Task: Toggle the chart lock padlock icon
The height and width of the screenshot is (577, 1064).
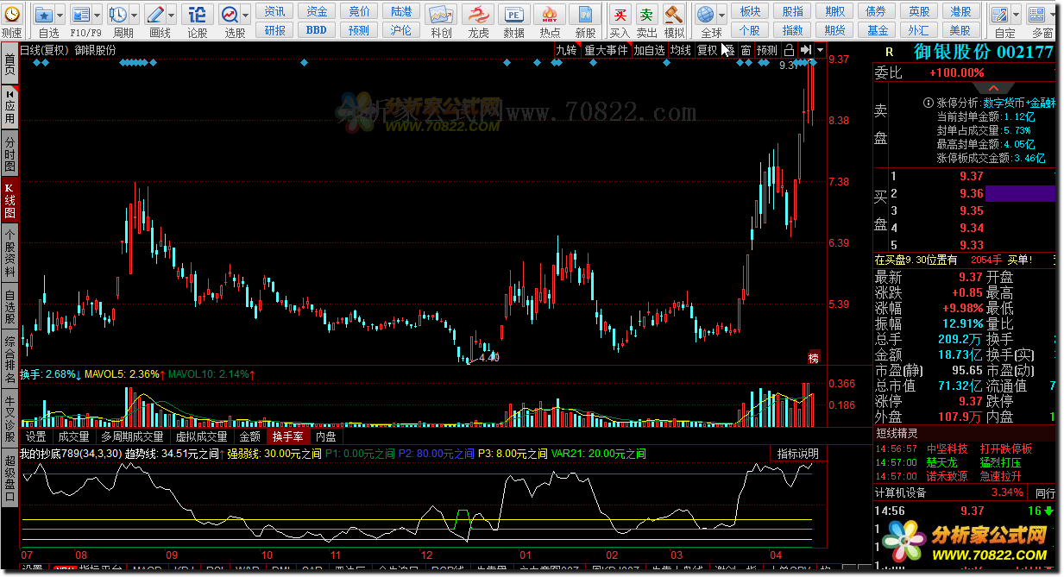Action: [x=789, y=50]
